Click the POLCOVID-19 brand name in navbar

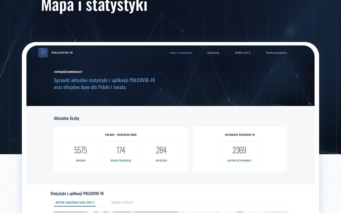point(62,53)
